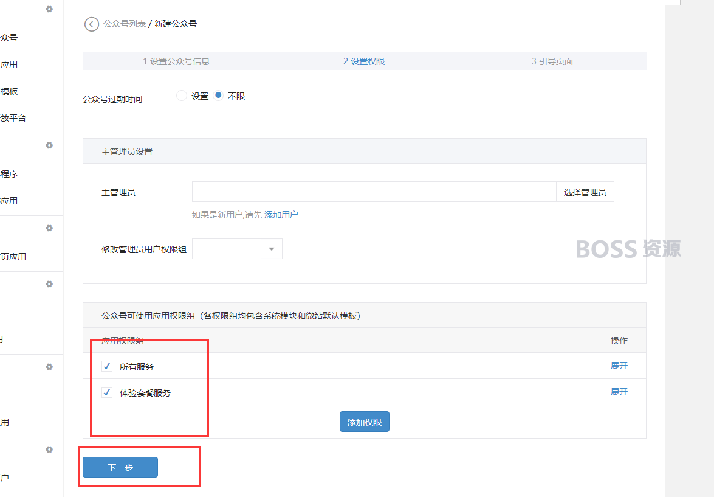Toggle the 体验套餐服务 checkbox
Screen dimensions: 714x497
click(107, 392)
